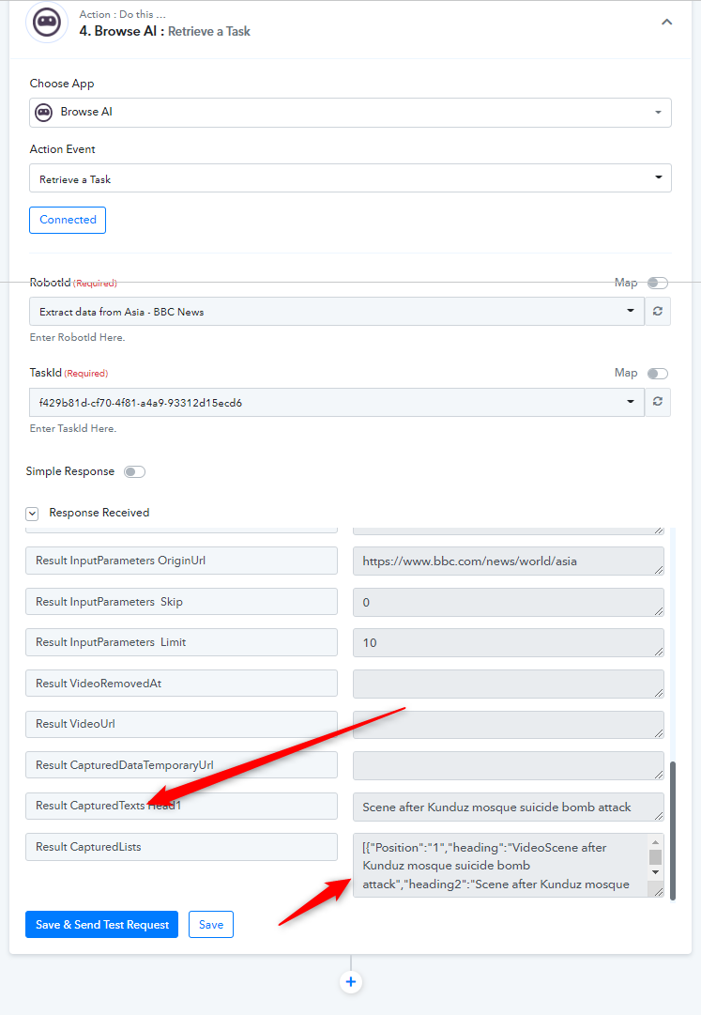The height and width of the screenshot is (1015, 701).
Task: Click the Connected button
Action: [x=68, y=220]
